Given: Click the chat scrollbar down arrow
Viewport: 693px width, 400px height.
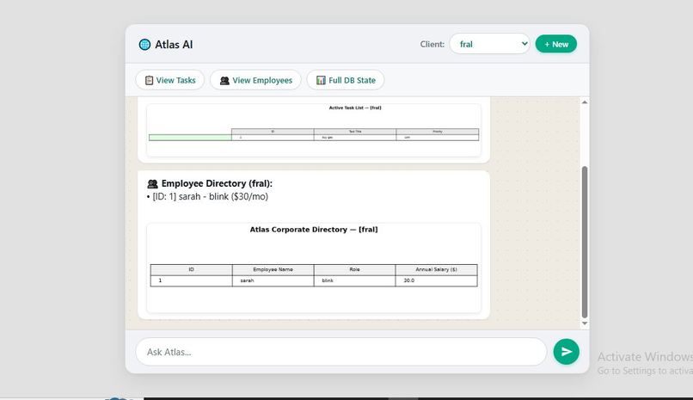Looking at the screenshot, I should (585, 323).
